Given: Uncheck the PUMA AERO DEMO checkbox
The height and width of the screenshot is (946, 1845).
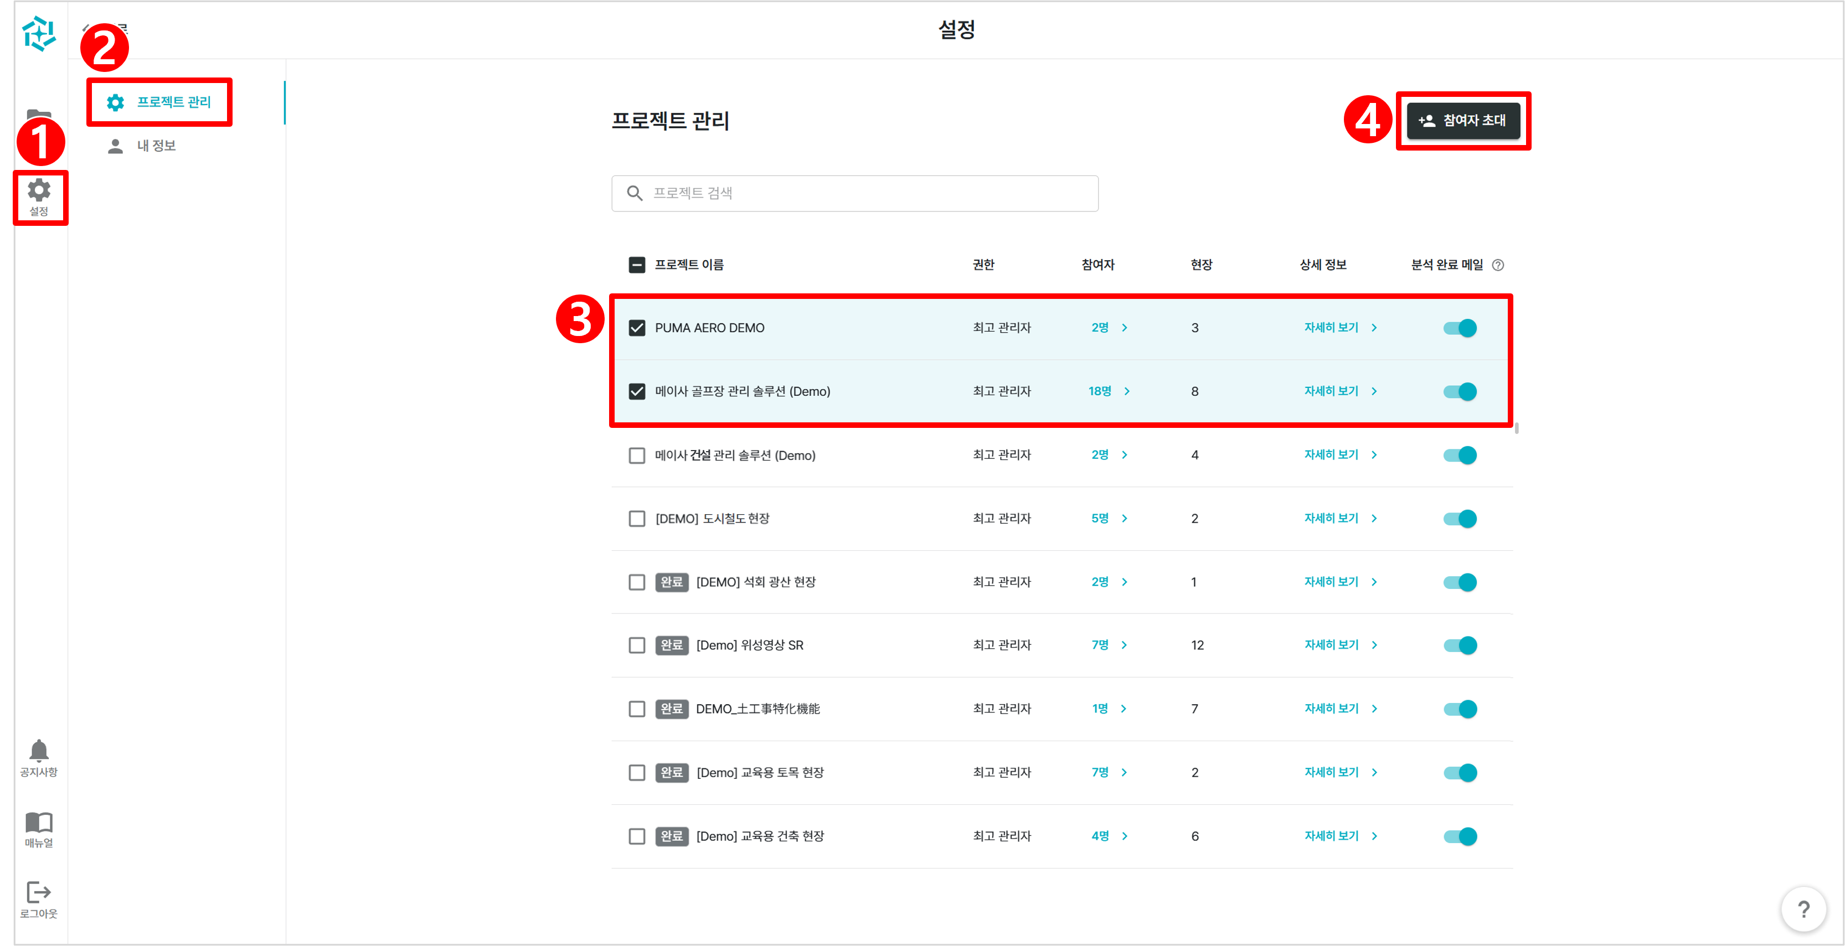Looking at the screenshot, I should point(637,328).
